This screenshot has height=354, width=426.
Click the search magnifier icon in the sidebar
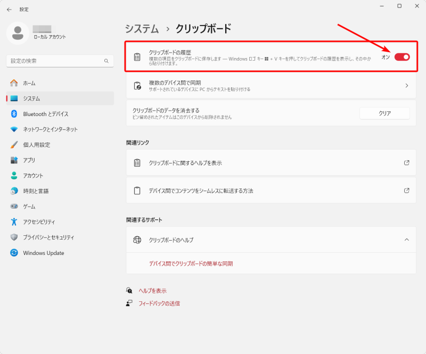[106, 61]
